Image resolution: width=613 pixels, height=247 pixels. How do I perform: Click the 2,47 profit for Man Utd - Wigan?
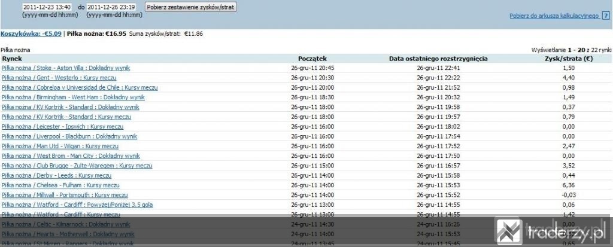(569, 146)
